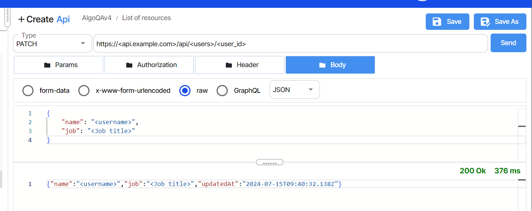The height and width of the screenshot is (211, 532).
Task: Click the plus icon beside Create Api
Action: coord(22,19)
